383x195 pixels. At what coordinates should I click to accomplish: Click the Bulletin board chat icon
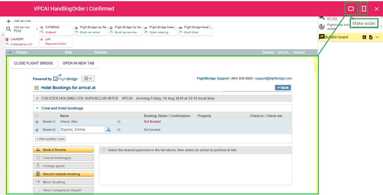[322, 37]
